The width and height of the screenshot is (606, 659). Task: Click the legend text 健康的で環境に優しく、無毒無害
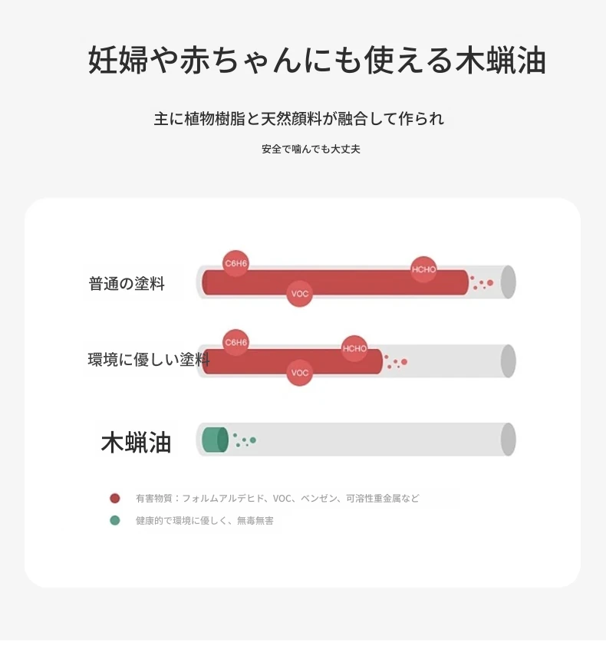click(x=205, y=521)
